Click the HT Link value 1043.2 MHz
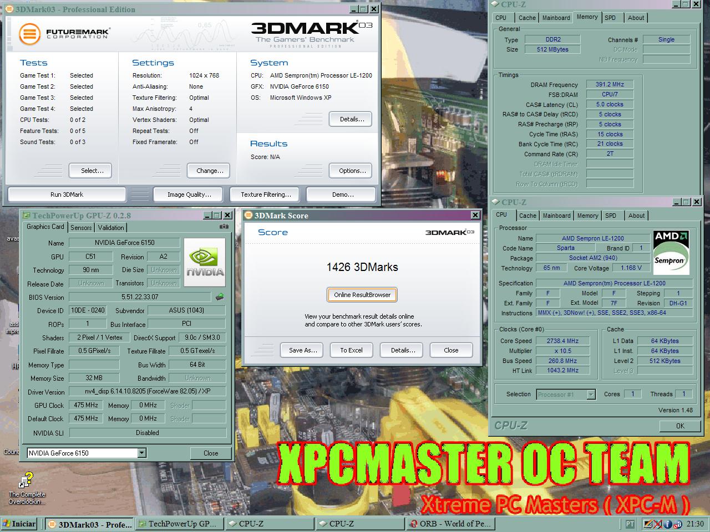Screen dimensions: 710x532 click(x=562, y=371)
